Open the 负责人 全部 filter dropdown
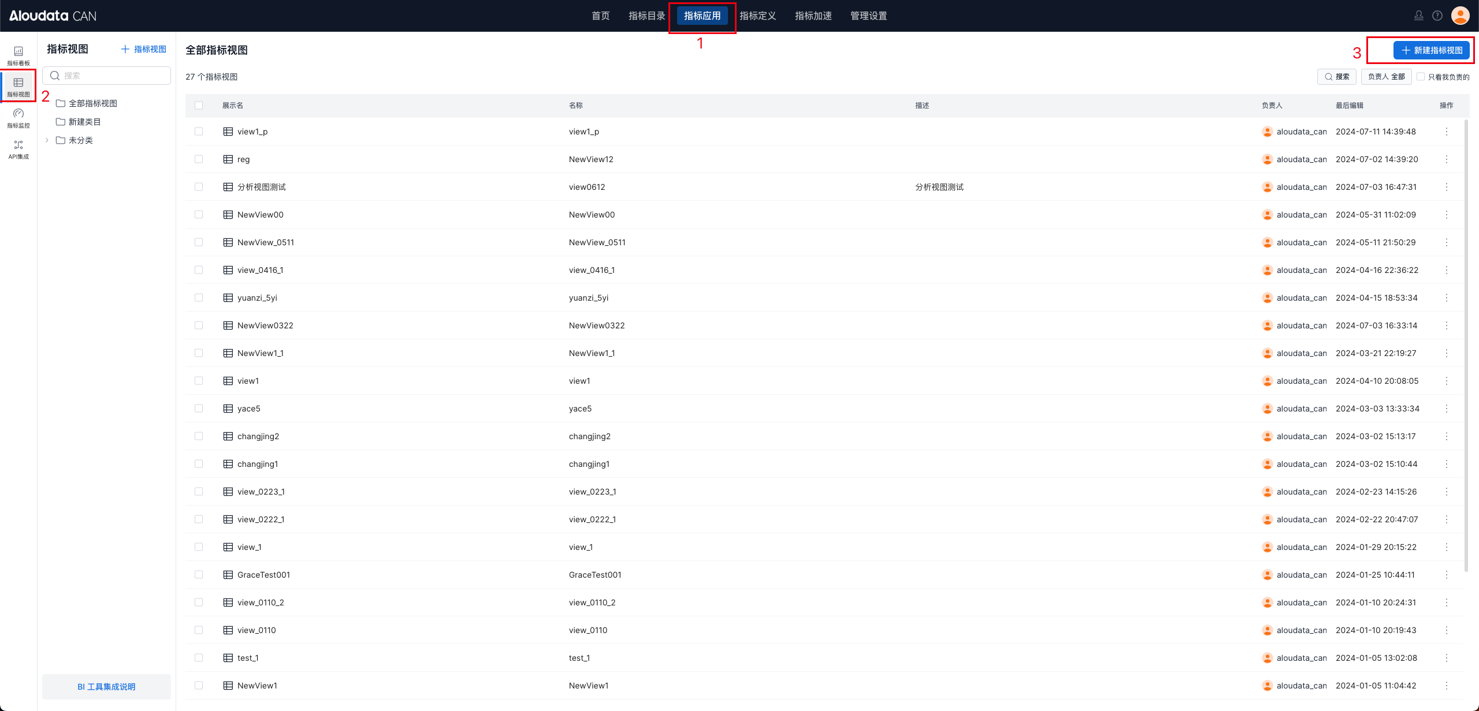 pos(1386,77)
